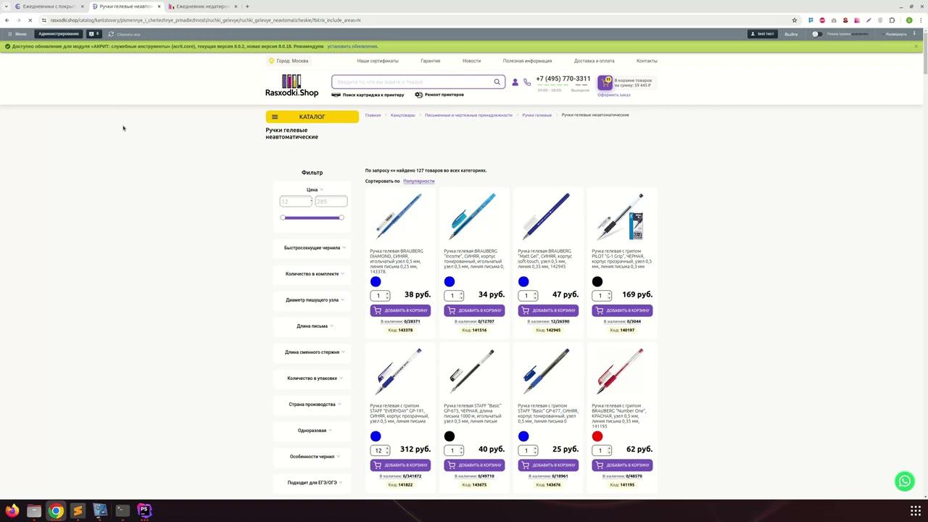Viewport: 928px width, 522px height.
Task: Click the Канцтовары breadcrumb link
Action: tap(403, 115)
